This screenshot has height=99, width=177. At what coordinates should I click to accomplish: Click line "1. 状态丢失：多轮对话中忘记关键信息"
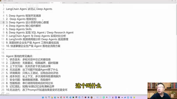tap(28, 59)
